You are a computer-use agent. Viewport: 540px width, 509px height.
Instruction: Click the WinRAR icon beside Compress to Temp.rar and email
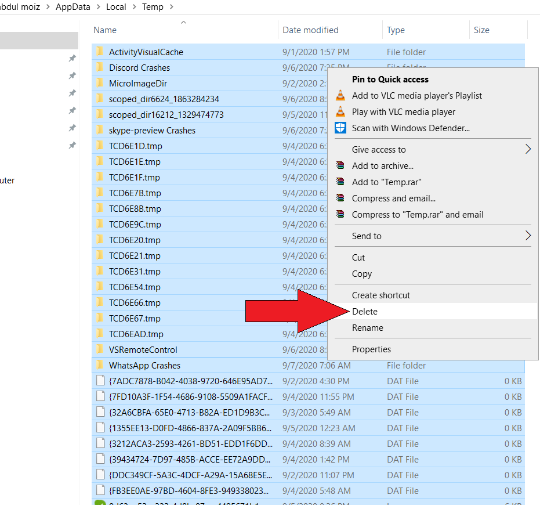point(340,214)
